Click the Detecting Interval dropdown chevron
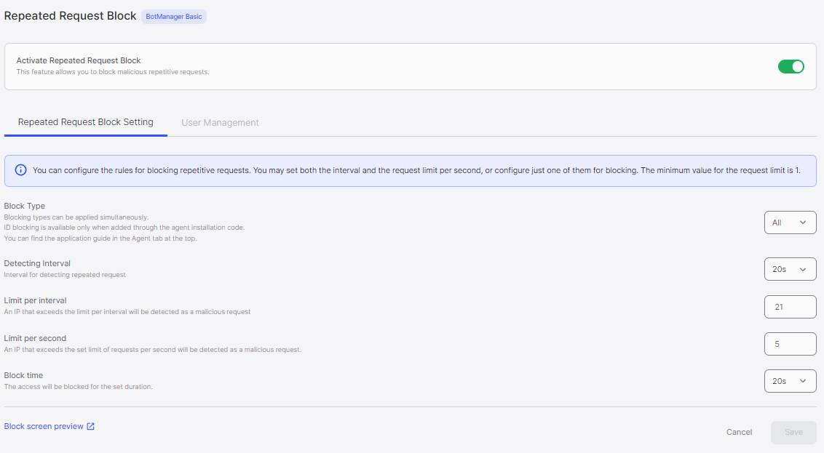The height and width of the screenshot is (453, 824). tap(804, 269)
